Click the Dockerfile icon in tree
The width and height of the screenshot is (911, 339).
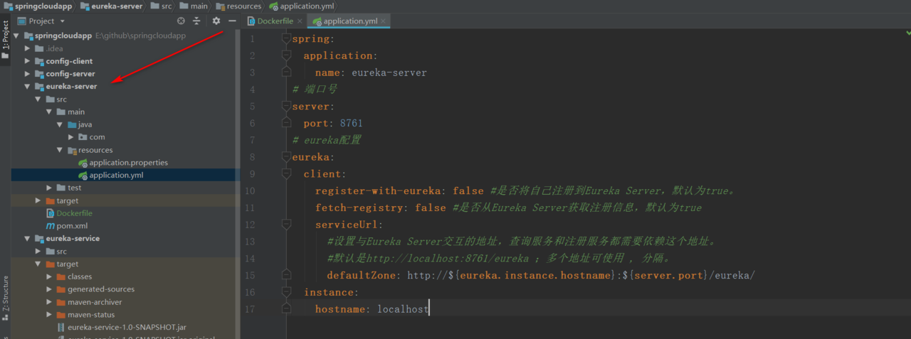click(x=50, y=213)
